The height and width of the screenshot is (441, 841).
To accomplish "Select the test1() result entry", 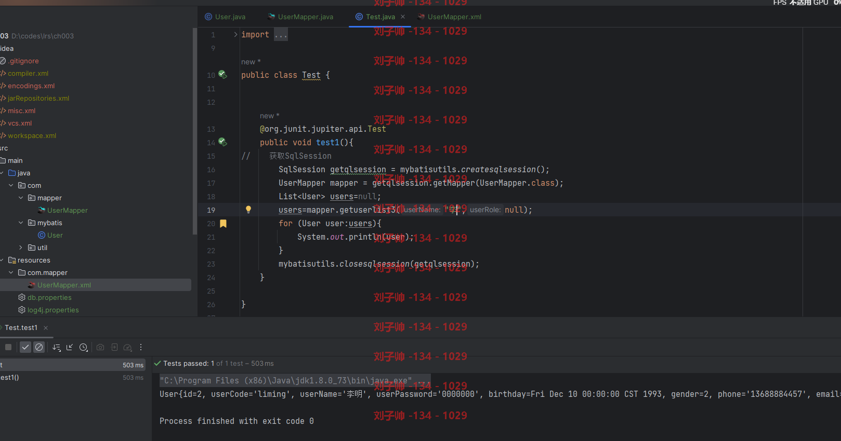I will point(72,377).
